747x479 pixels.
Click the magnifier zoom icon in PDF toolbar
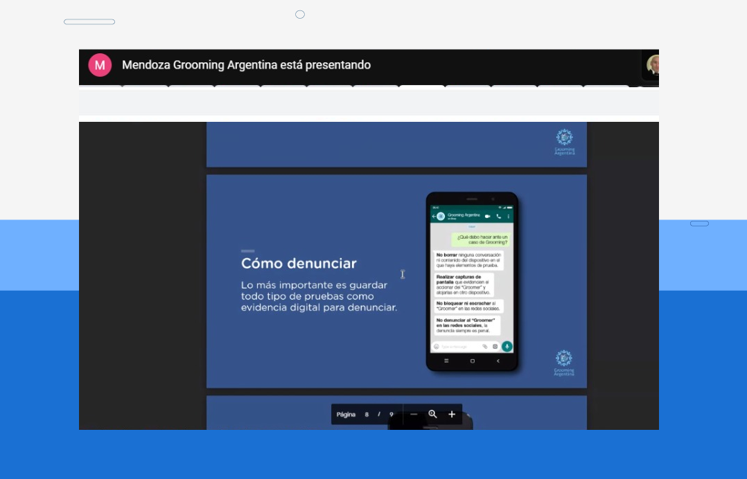432,415
